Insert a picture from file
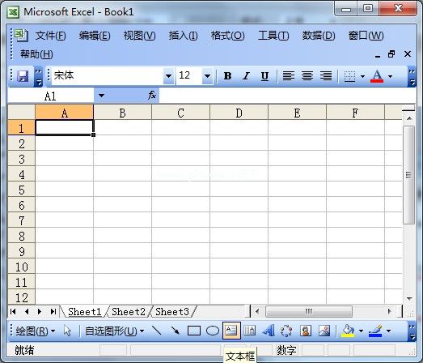This screenshot has width=423, height=363. pos(324,331)
